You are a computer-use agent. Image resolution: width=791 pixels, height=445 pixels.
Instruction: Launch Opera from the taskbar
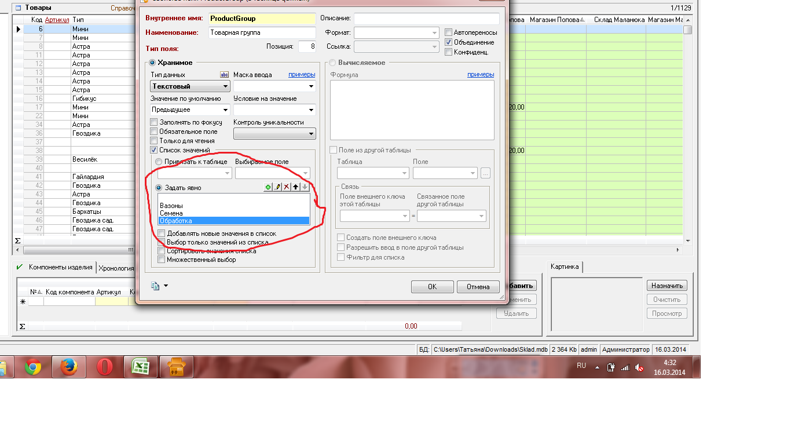pyautogui.click(x=105, y=367)
